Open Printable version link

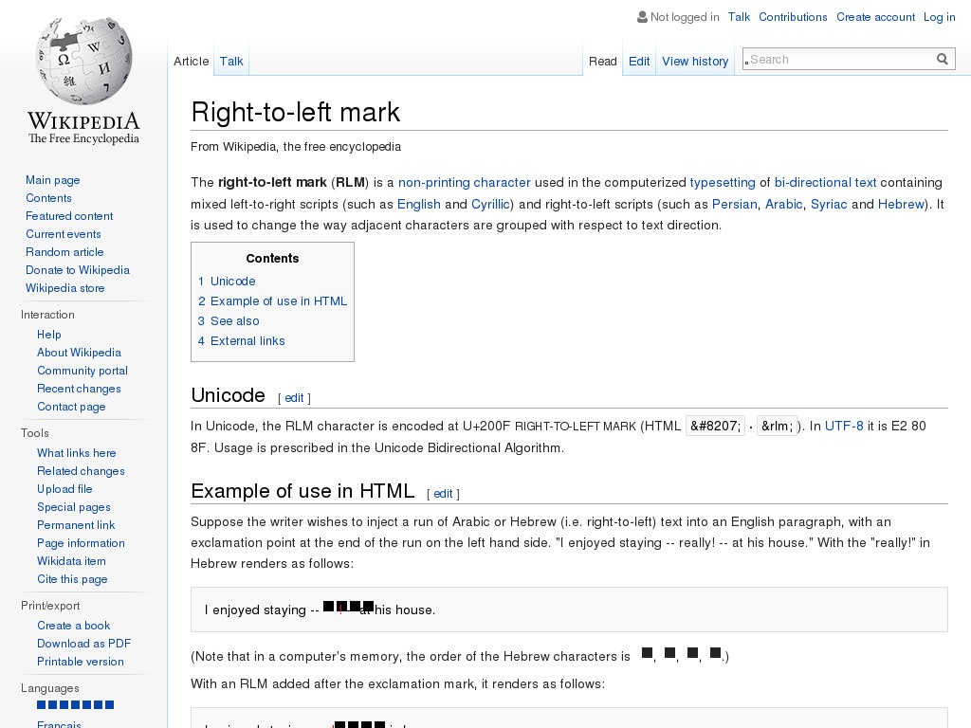click(x=80, y=662)
